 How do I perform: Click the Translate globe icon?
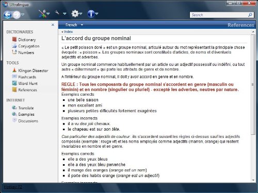14,108
